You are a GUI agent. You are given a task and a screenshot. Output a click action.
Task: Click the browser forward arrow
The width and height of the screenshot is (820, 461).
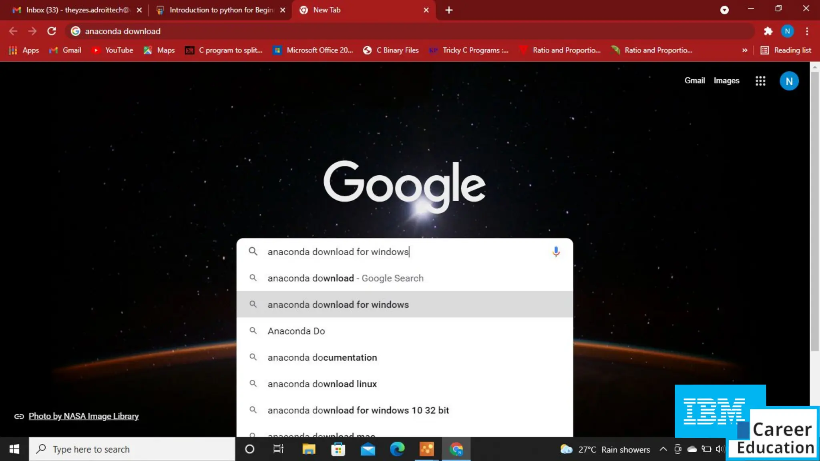point(32,31)
